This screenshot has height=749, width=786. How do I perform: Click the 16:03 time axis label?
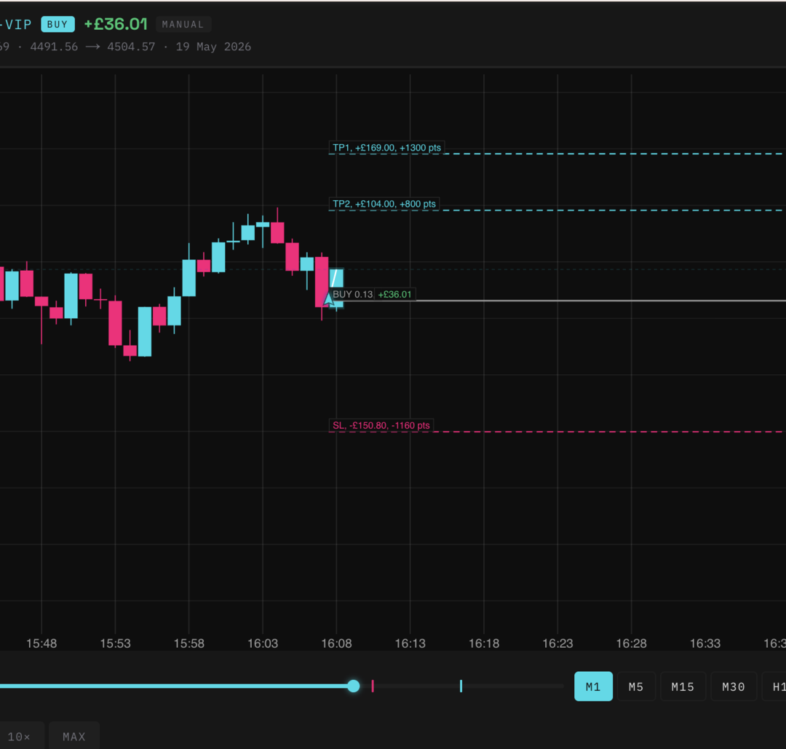tap(263, 643)
